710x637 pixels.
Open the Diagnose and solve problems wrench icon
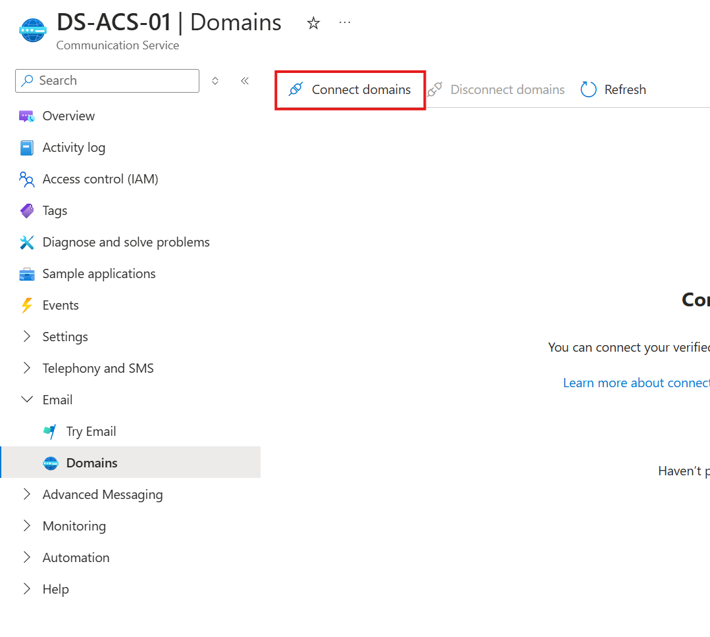(26, 243)
